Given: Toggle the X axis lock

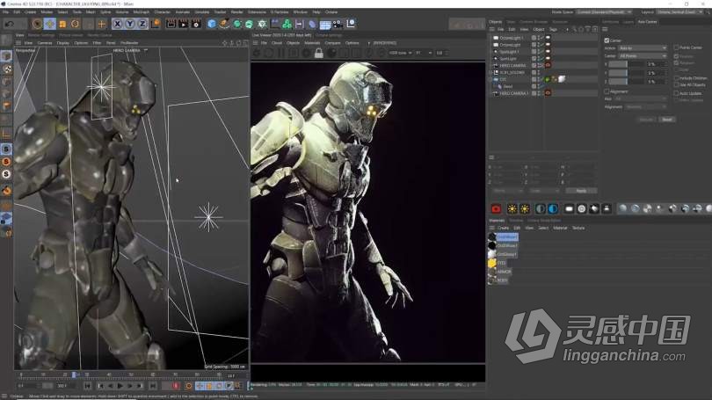Looking at the screenshot, I should click(117, 24).
